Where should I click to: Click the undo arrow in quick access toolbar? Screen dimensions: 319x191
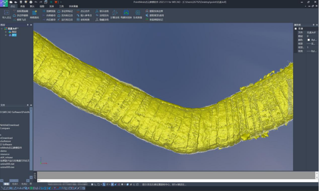tap(36, 2)
